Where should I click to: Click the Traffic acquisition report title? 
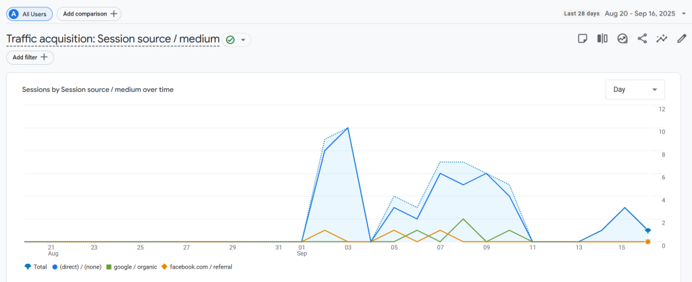[113, 39]
